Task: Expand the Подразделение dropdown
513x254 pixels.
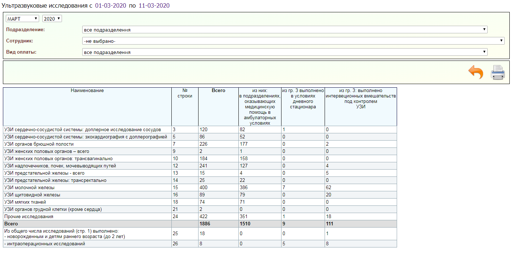Action: pos(284,30)
